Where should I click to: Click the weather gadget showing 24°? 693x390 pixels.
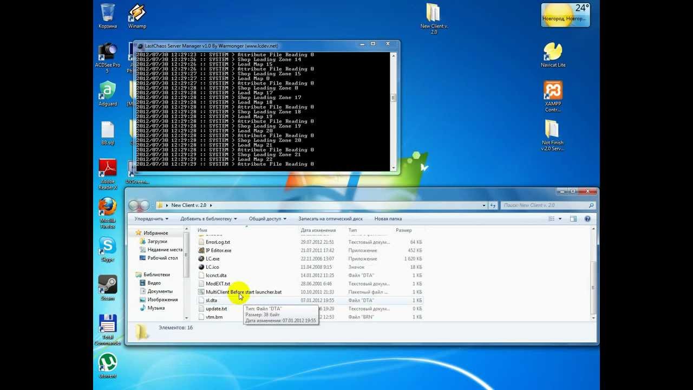click(x=565, y=15)
